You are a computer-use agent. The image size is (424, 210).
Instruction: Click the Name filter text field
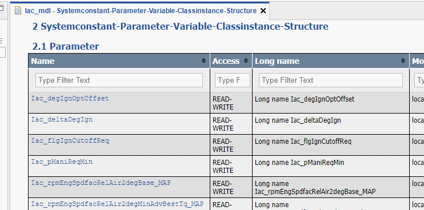click(119, 80)
